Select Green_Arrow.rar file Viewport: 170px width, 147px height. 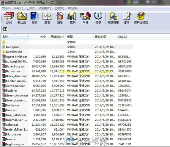67,95
